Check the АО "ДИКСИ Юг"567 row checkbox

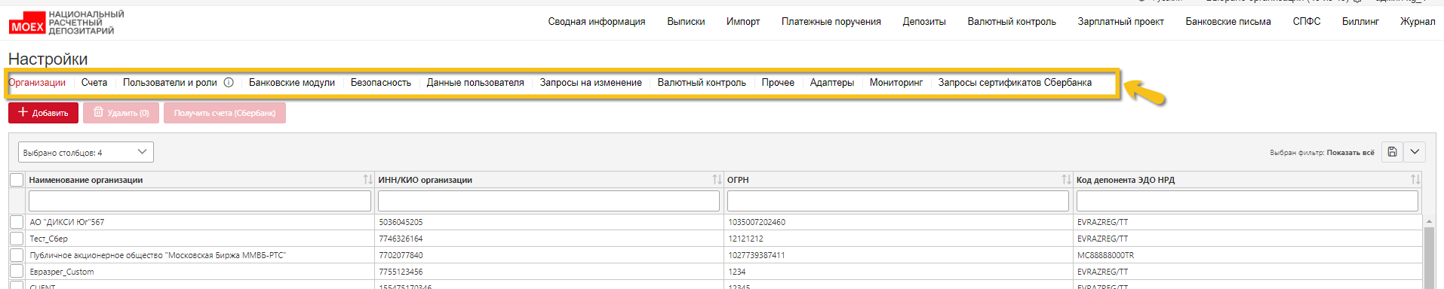pyautogui.click(x=17, y=222)
